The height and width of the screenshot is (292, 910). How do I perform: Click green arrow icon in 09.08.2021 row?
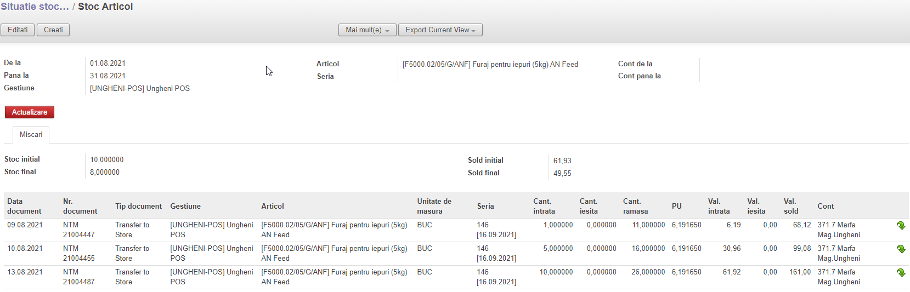click(x=901, y=226)
